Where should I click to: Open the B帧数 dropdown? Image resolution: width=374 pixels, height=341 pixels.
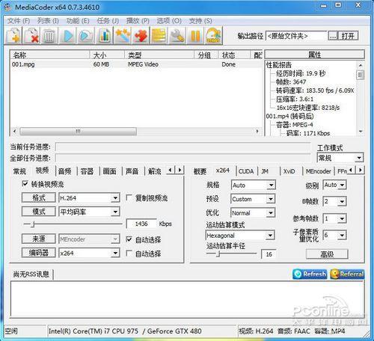coord(342,201)
